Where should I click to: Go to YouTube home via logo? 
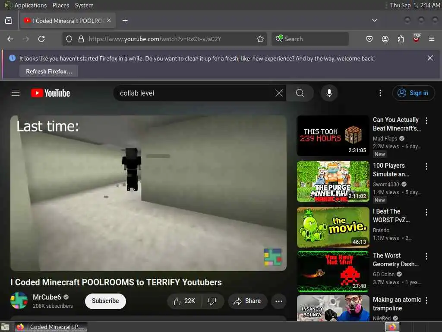coord(51,93)
